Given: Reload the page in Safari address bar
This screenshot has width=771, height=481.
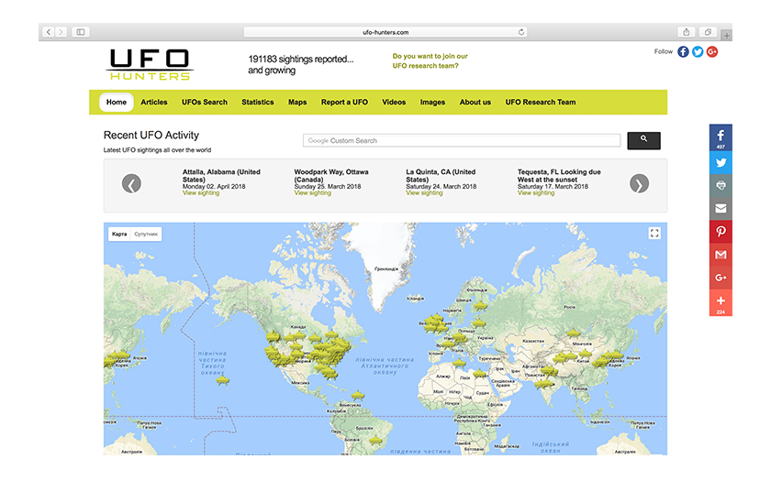Looking at the screenshot, I should pos(521,32).
